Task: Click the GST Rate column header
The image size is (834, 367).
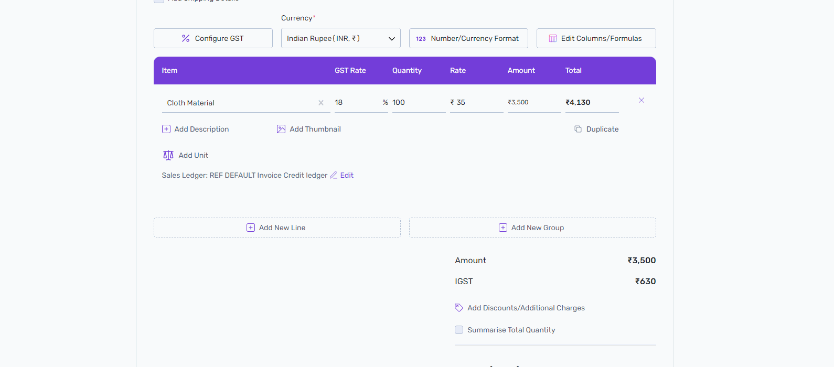Action: tap(350, 70)
